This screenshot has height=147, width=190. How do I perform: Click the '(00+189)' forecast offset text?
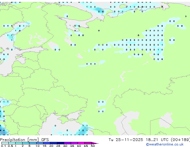(180, 140)
